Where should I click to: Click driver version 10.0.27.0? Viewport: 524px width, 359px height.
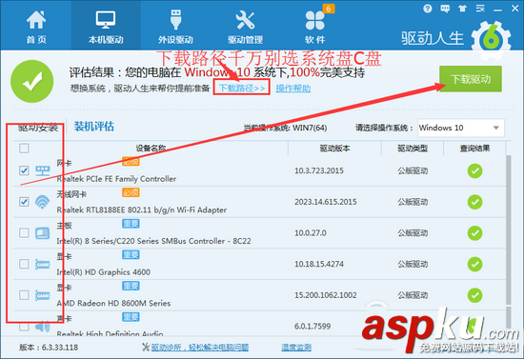311,233
